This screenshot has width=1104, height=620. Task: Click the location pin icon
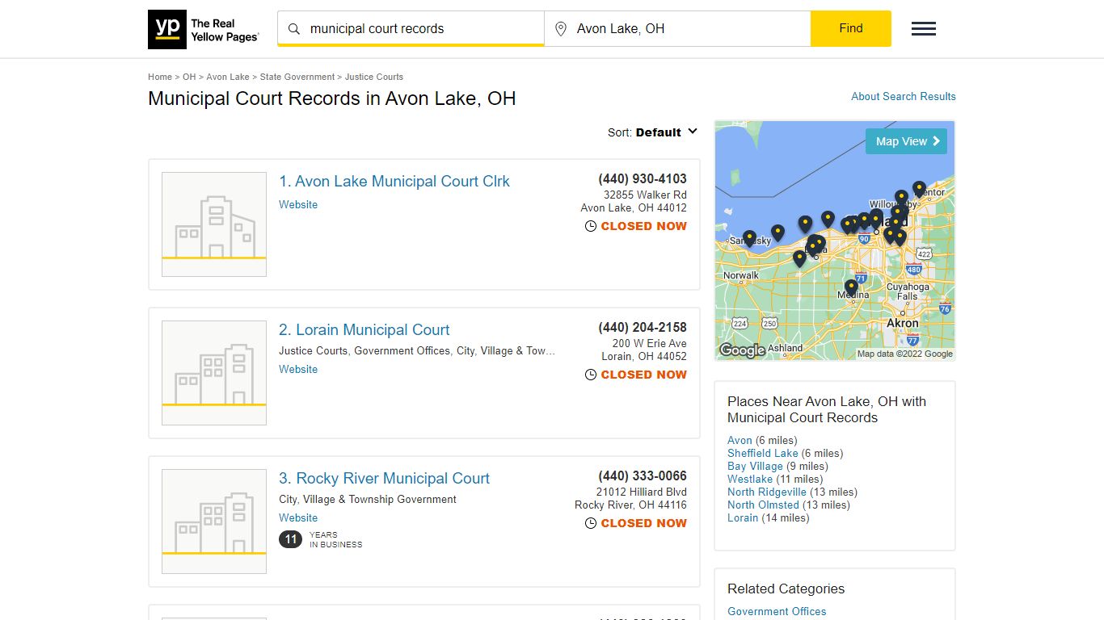pyautogui.click(x=561, y=29)
